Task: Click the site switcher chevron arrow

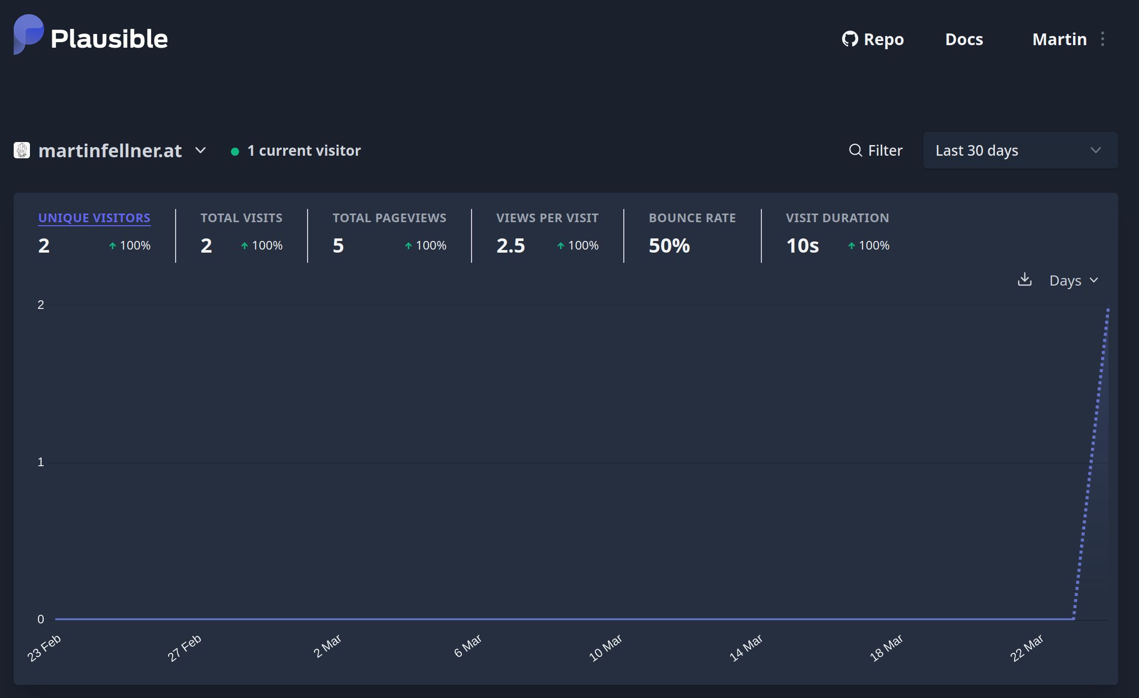Action: 200,150
